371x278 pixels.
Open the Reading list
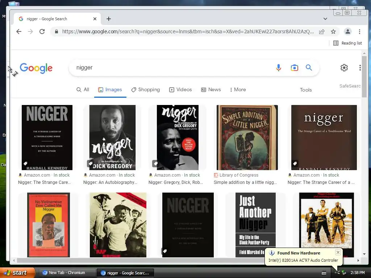click(x=347, y=43)
